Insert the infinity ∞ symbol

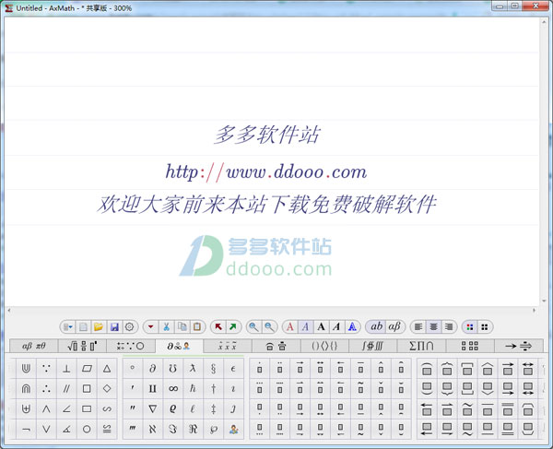(173, 389)
